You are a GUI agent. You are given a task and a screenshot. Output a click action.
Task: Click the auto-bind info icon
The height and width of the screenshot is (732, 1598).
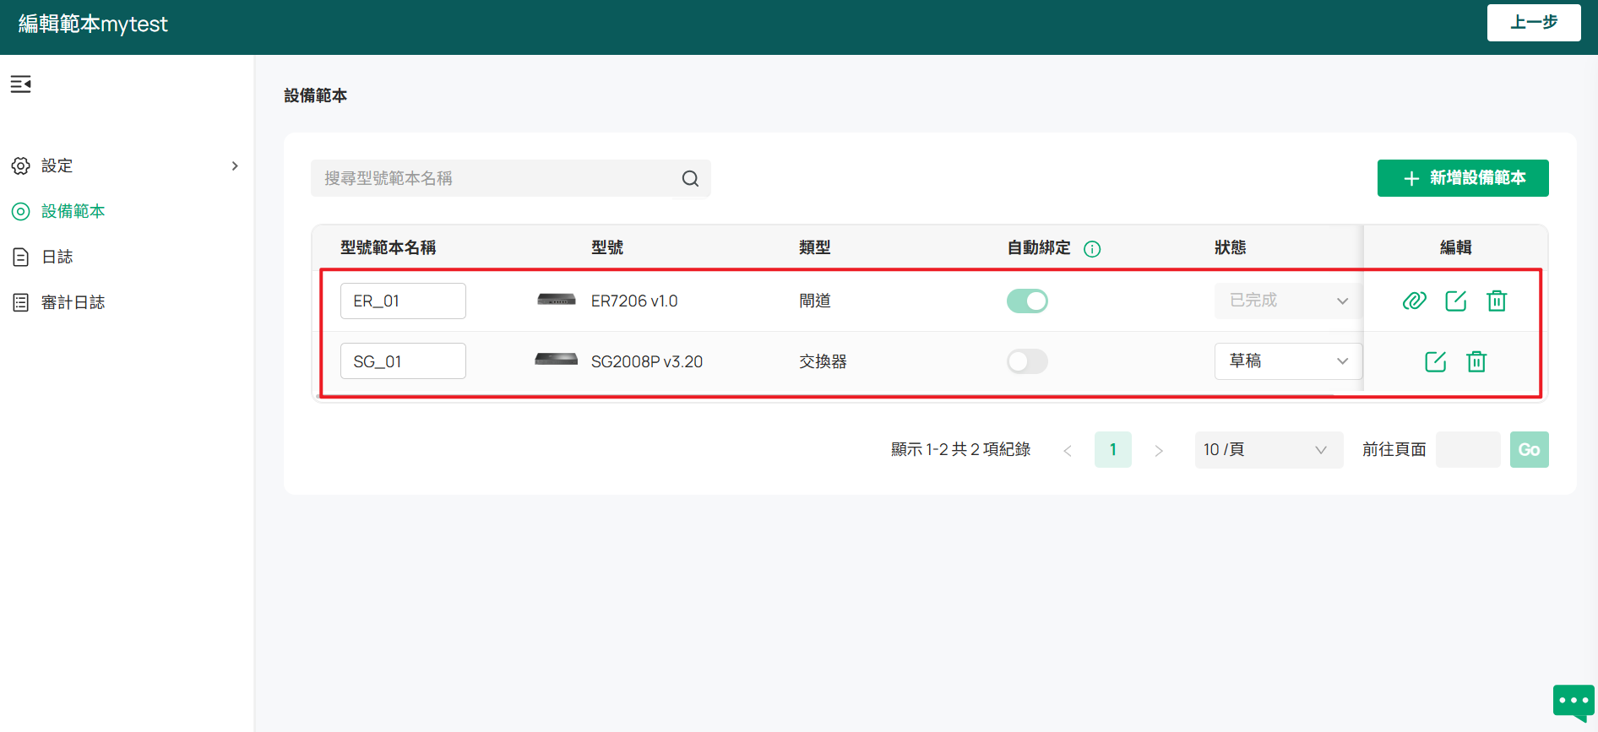click(1092, 248)
